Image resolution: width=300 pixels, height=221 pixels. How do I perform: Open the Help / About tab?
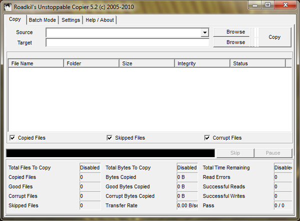click(99, 20)
